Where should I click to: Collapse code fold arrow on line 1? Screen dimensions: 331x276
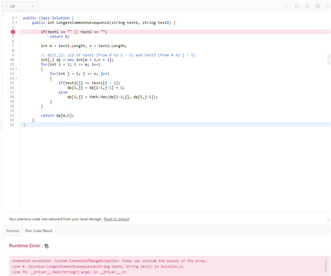click(16, 18)
